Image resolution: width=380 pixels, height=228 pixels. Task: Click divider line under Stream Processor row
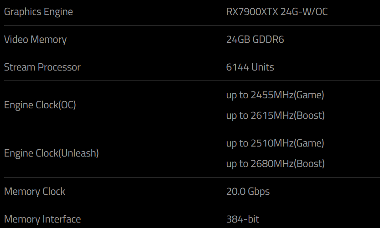(x=190, y=81)
